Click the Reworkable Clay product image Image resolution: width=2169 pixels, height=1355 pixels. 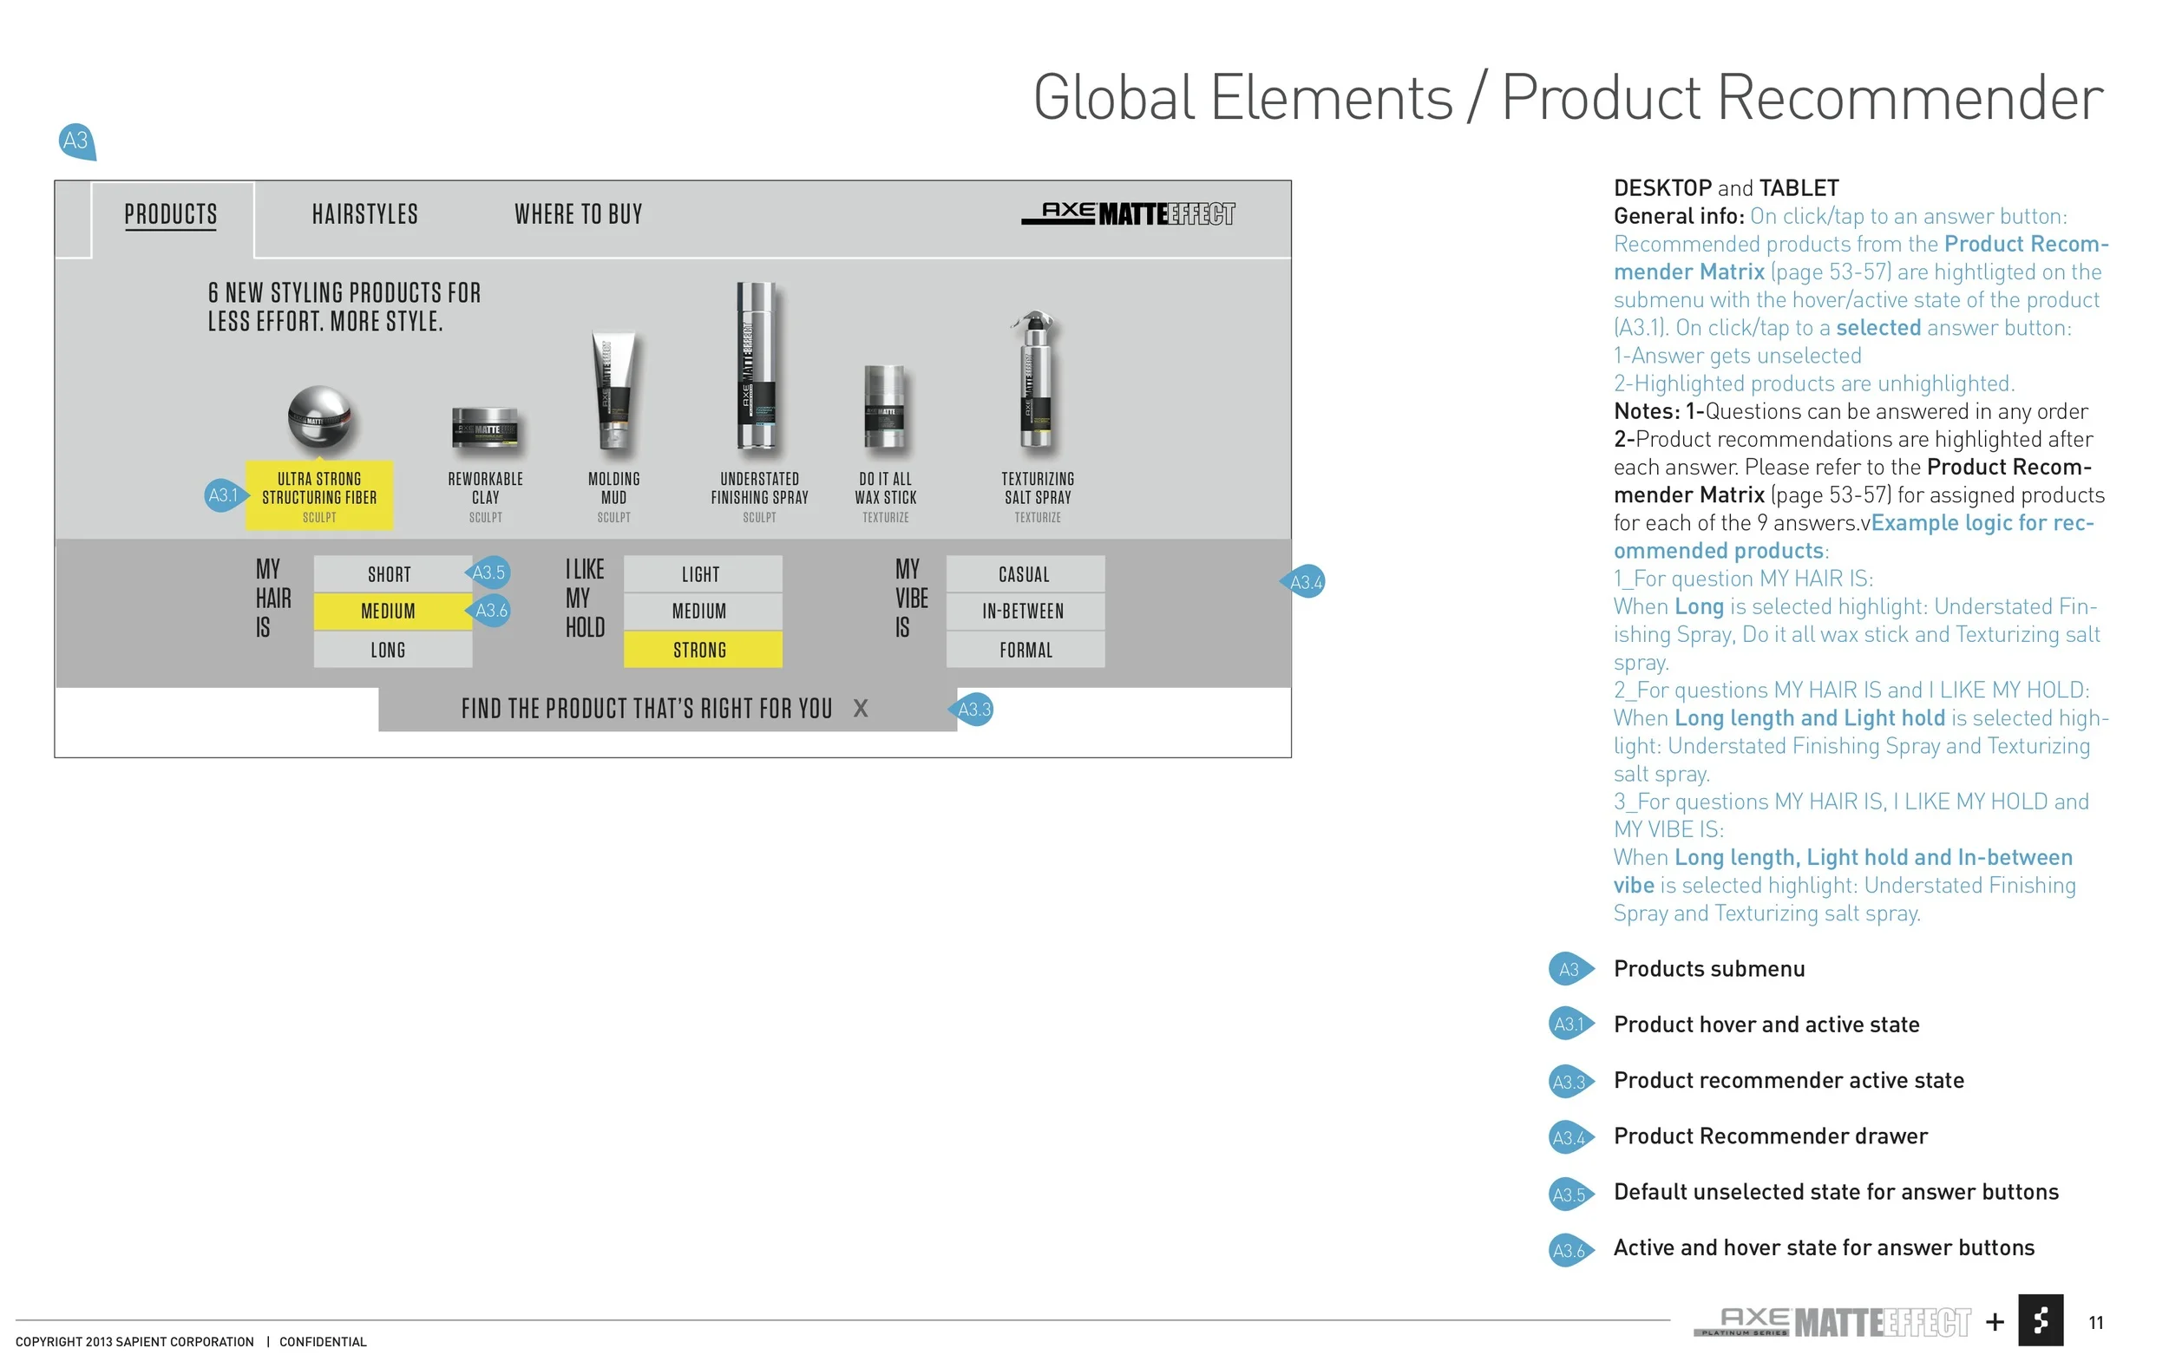[485, 429]
